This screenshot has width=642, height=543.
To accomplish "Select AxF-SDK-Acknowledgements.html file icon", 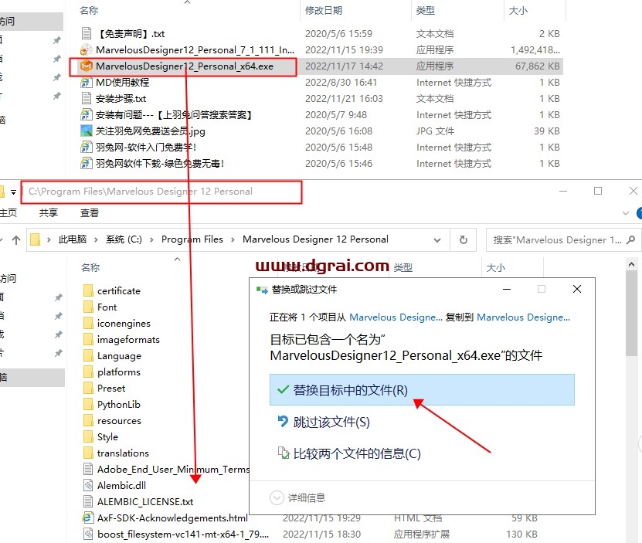I will pyautogui.click(x=88, y=518).
